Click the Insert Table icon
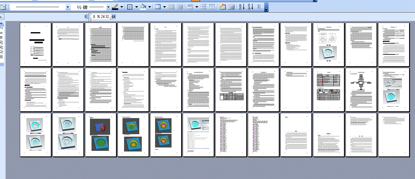Screen dimensions: 415x179 158,7
